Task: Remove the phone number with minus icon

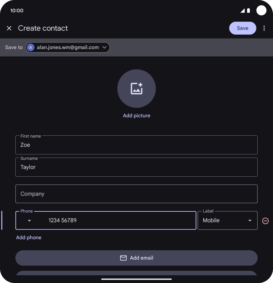Action: point(265,221)
